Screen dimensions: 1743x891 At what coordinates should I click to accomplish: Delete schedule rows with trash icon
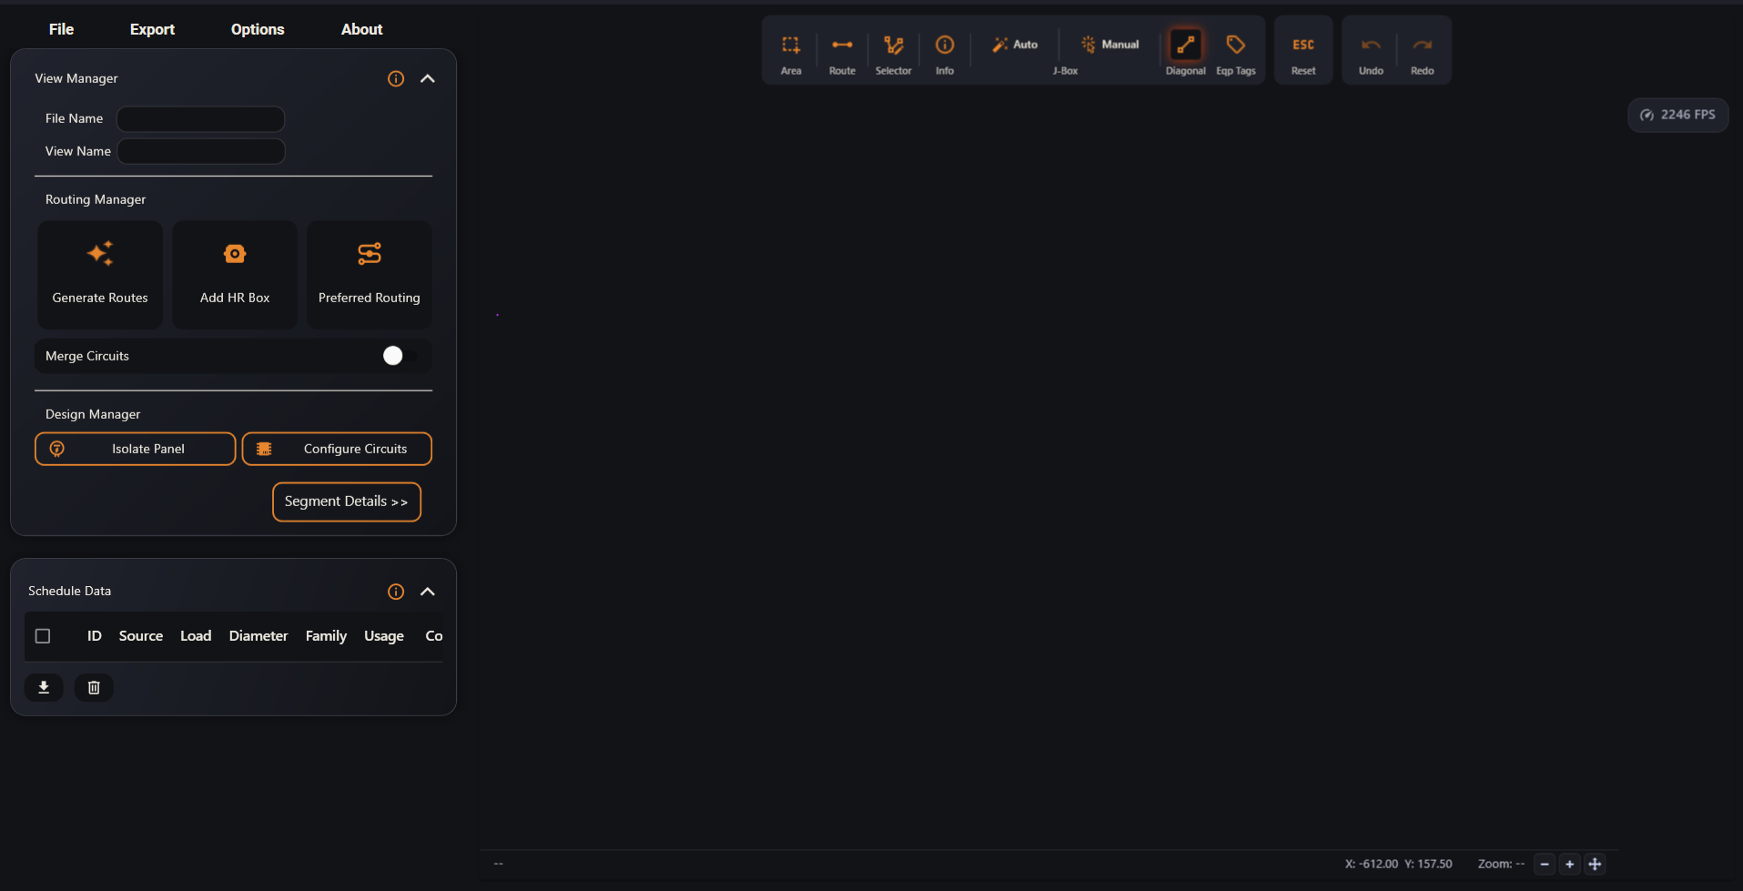[94, 687]
